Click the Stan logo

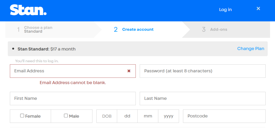click(28, 10)
